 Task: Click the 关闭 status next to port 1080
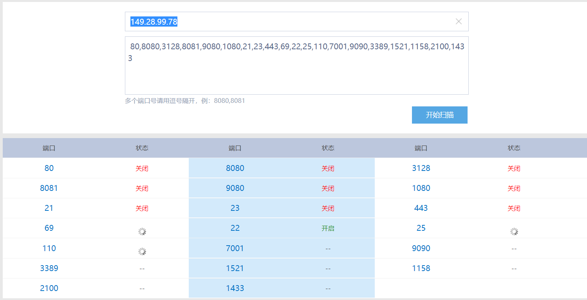[x=514, y=189]
